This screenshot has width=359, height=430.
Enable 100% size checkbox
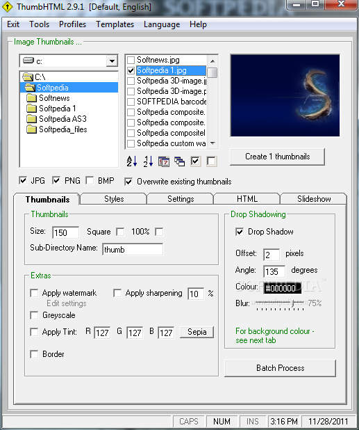159,232
